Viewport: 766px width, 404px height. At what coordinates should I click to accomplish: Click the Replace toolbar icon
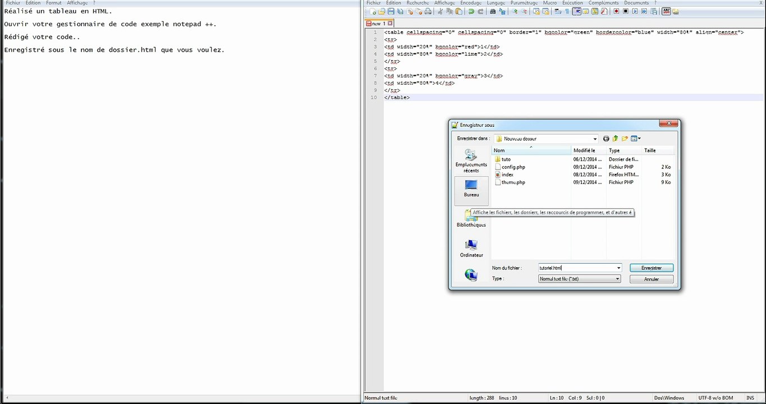pyautogui.click(x=502, y=11)
